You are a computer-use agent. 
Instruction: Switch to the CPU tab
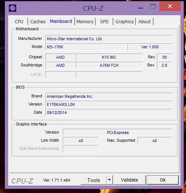tap(19, 22)
